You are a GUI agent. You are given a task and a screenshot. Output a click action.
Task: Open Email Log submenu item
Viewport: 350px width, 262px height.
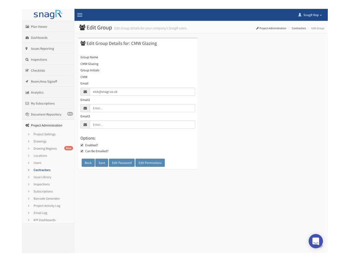click(x=40, y=213)
